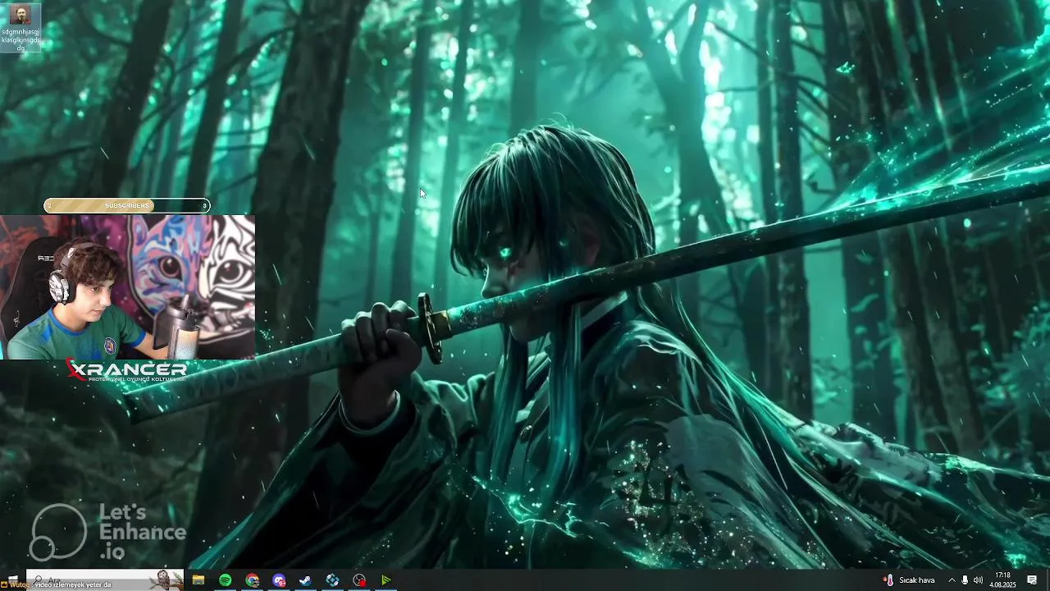Open the blue hexagon app on the taskbar
Viewport: 1050px width, 591px height.
pyautogui.click(x=332, y=580)
